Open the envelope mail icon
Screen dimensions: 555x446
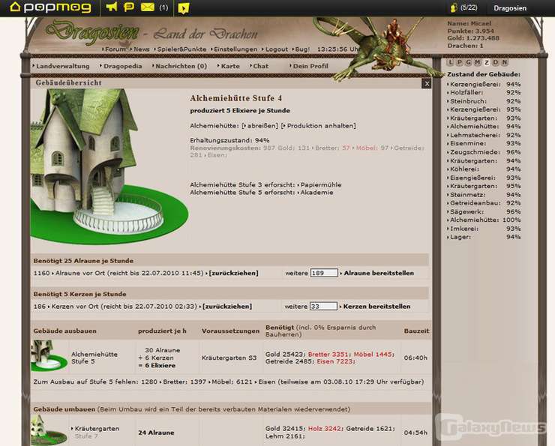coord(148,7)
